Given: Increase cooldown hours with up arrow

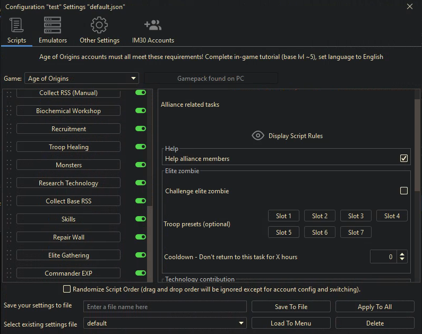Looking at the screenshot, I should coord(402,254).
